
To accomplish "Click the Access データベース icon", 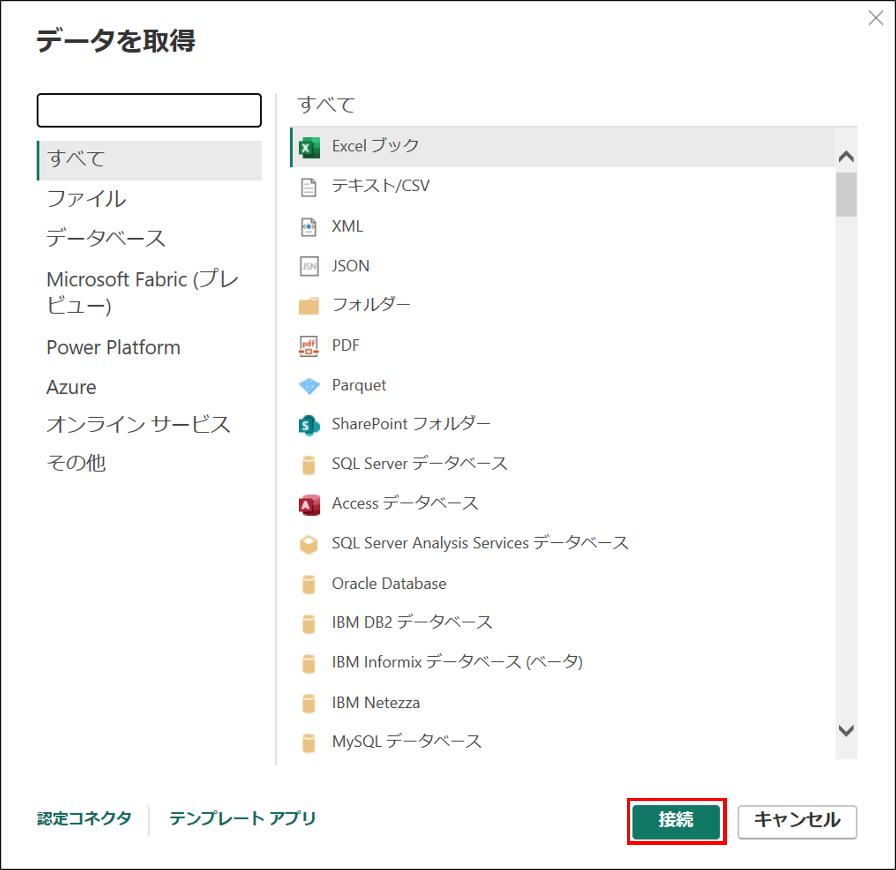I will tap(309, 505).
